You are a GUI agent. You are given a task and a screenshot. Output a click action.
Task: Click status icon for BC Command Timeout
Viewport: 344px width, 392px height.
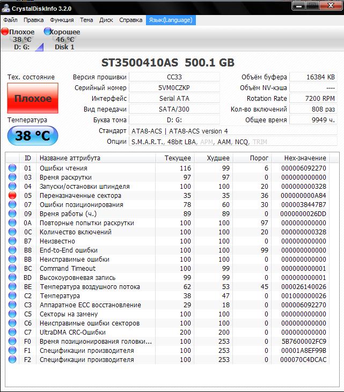[12, 268]
